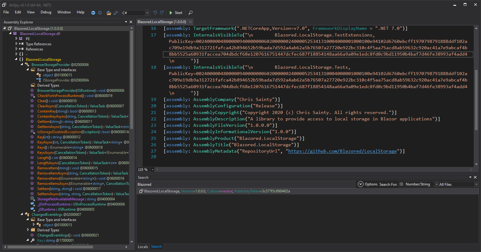481x252 pixels.
Task: Collapse the Blazored.LocalStorage.dll module node
Action: pyautogui.click(x=10, y=33)
